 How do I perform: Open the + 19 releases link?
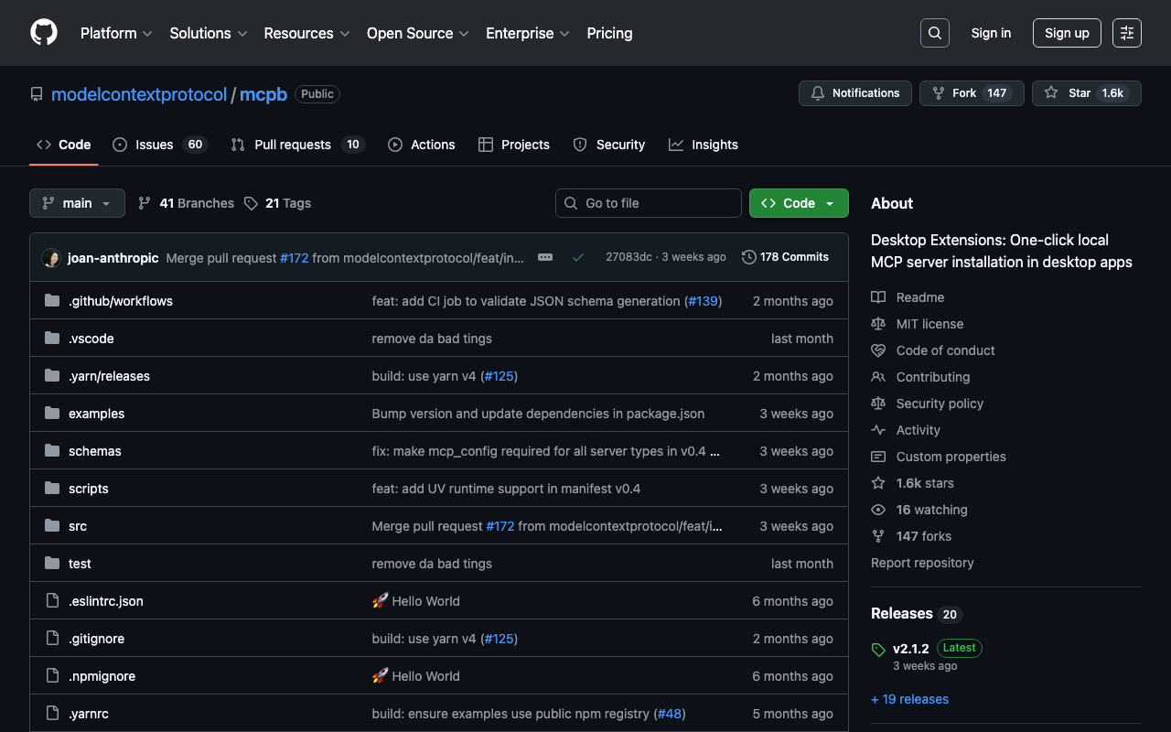click(x=909, y=699)
